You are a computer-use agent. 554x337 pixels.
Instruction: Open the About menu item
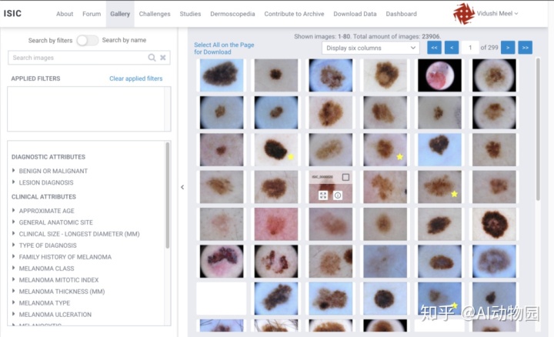point(65,14)
